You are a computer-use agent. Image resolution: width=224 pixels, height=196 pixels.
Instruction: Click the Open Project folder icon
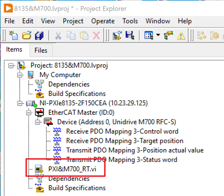coord(27,35)
